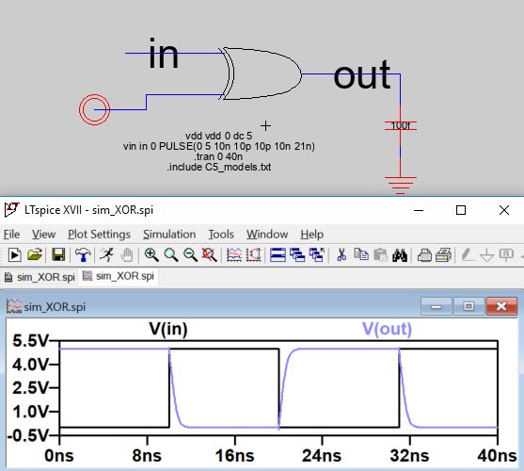Click the running man simulate icon
This screenshot has height=471, width=524.
click(107, 255)
